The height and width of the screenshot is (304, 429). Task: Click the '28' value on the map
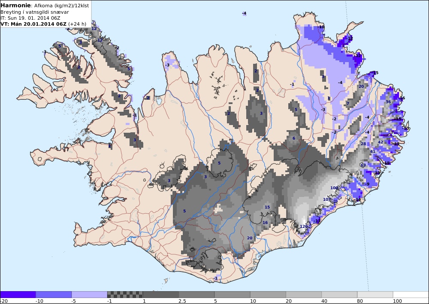click(363, 144)
